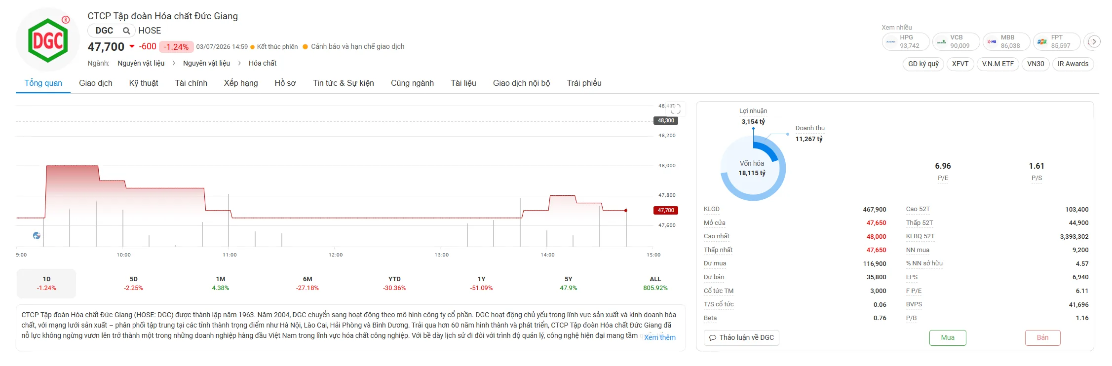
Task: Click the Vốn hóa donut chart
Action: (753, 168)
